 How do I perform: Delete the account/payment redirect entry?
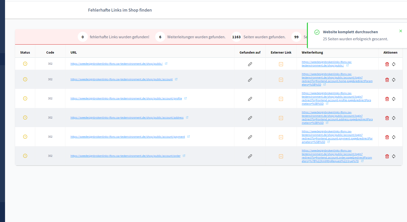click(387, 137)
